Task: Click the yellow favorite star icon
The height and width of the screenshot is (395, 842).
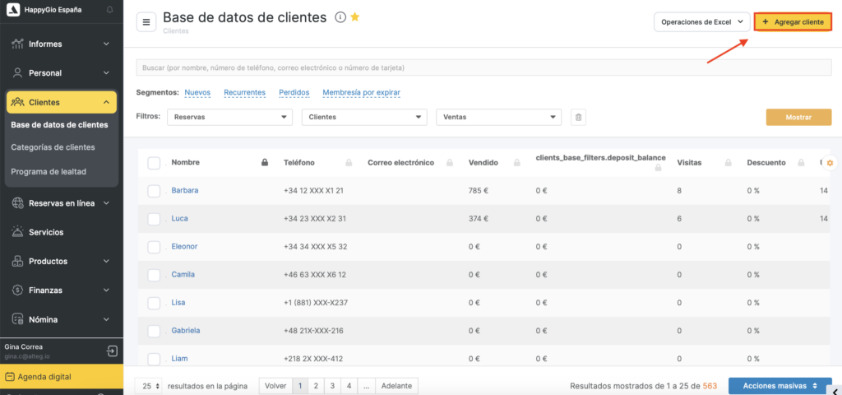Action: tap(354, 17)
